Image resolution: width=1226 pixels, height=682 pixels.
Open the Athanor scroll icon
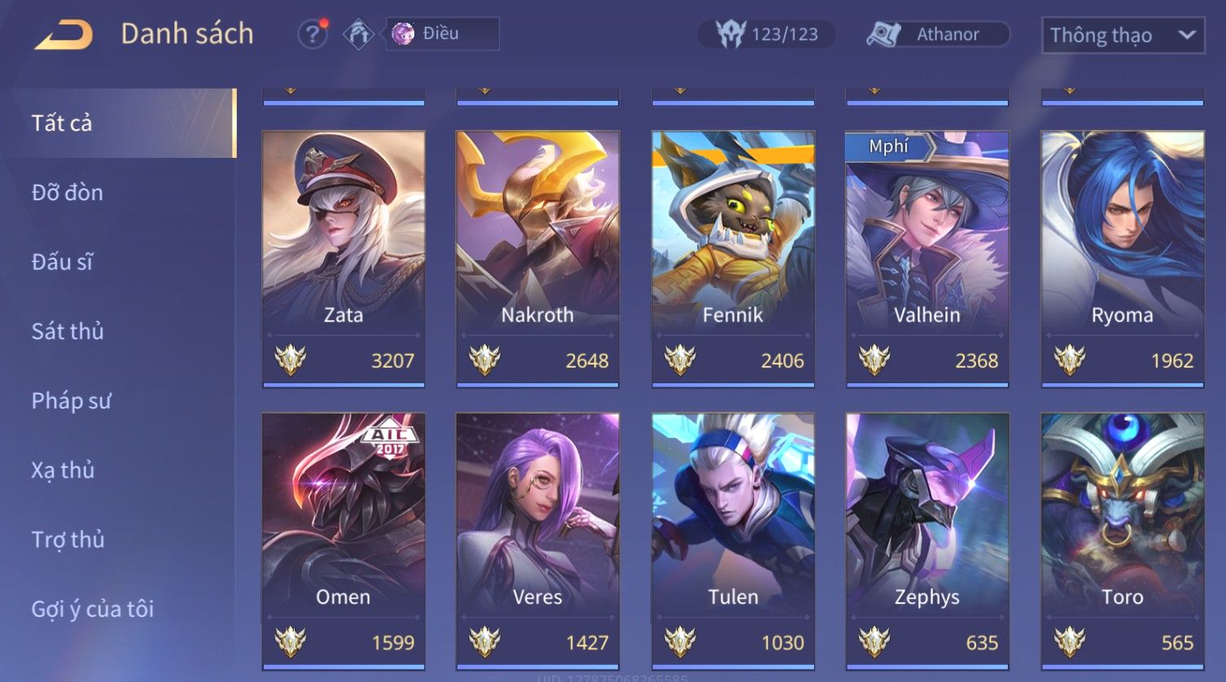click(884, 34)
